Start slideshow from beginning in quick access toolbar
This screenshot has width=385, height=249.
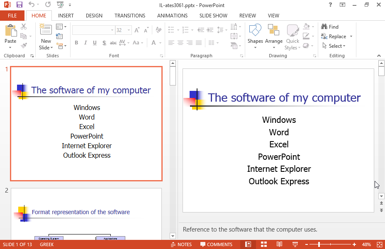pyautogui.click(x=60, y=5)
